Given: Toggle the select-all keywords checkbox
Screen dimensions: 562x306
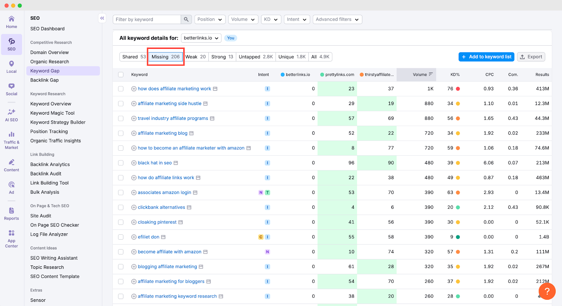Looking at the screenshot, I should [121, 74].
